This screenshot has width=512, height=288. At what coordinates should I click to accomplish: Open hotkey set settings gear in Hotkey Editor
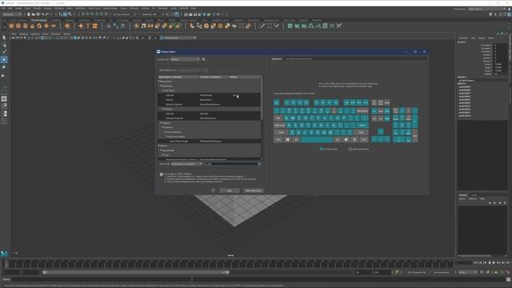coord(203,59)
